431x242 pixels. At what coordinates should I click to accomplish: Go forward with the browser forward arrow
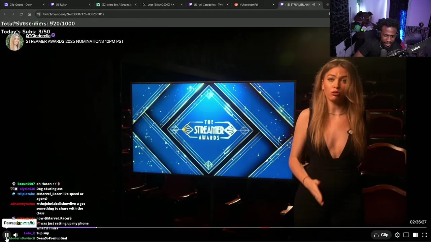click(13, 14)
